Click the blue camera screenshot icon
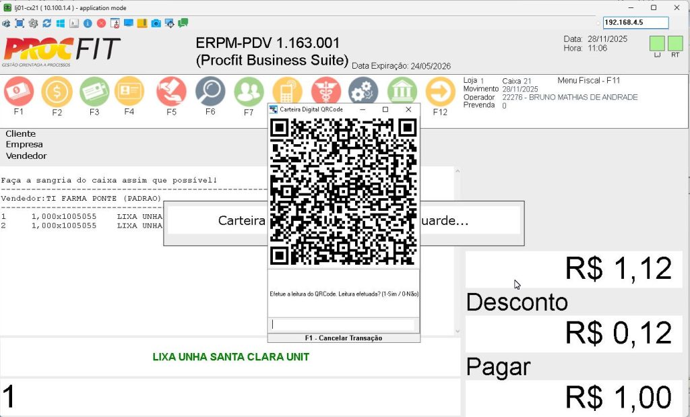 [x=156, y=23]
